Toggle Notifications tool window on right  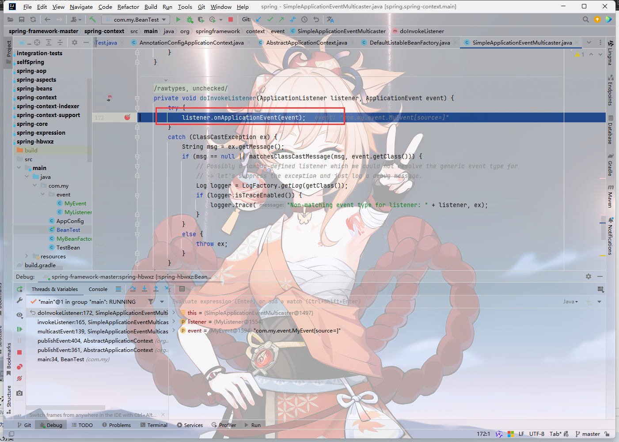pyautogui.click(x=610, y=236)
